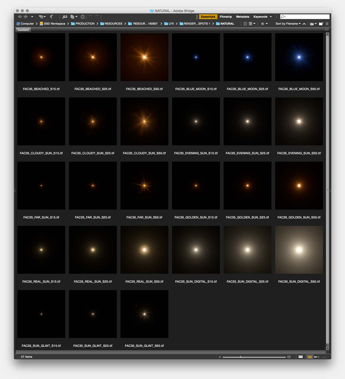Click the filename FAC35_EVENING_SUN_S15.tif
This screenshot has height=379, width=345.
[x=196, y=153]
